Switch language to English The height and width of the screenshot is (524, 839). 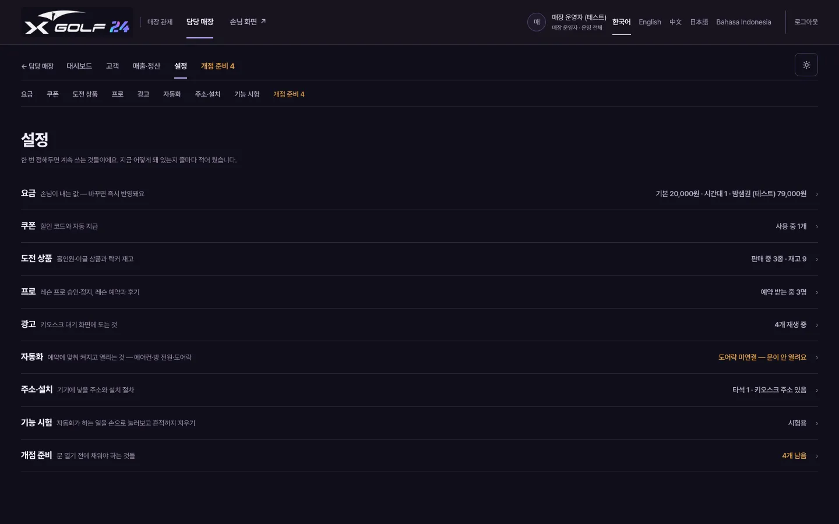pyautogui.click(x=650, y=22)
